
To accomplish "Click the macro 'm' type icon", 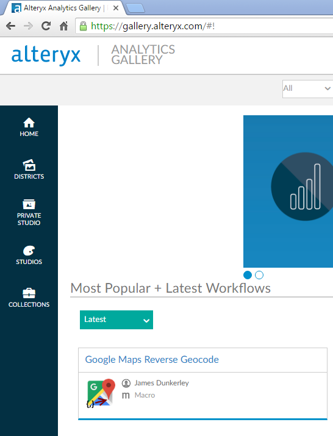I will [x=126, y=395].
